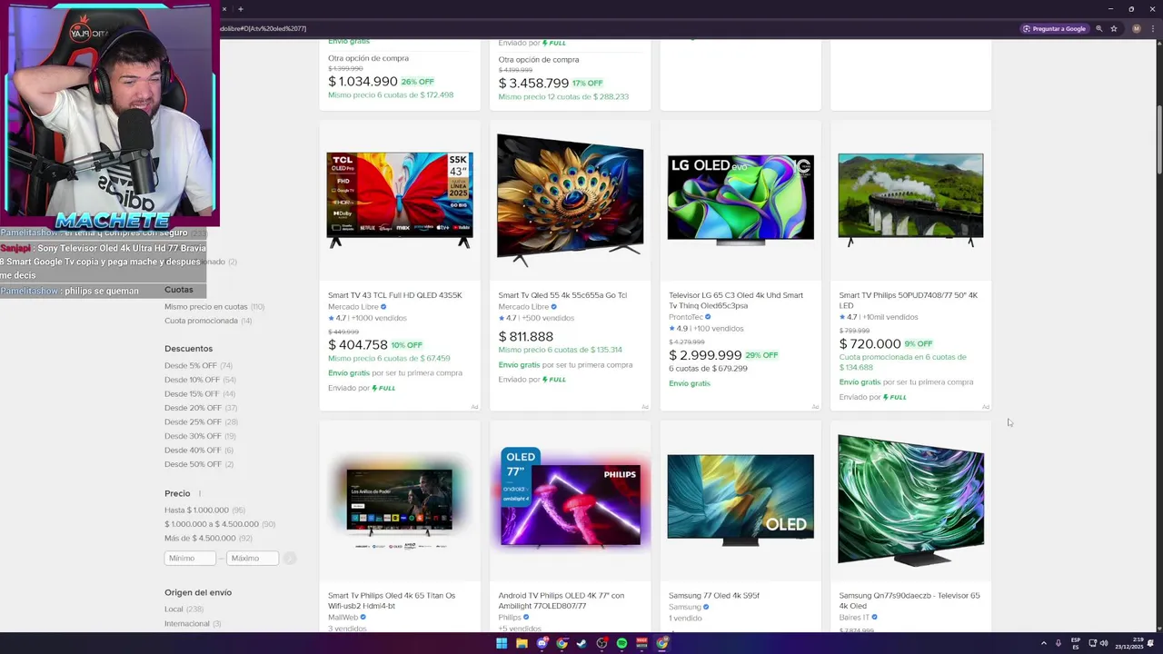Open Televisor LG 65 C3 Oled title
The height and width of the screenshot is (654, 1163).
(x=736, y=300)
